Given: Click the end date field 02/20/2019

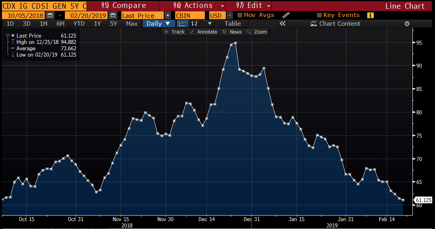Looking at the screenshot, I should click(x=86, y=15).
